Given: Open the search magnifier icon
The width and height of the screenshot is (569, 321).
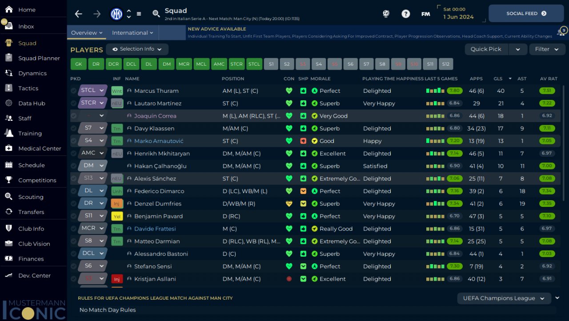Looking at the screenshot, I should (156, 14).
